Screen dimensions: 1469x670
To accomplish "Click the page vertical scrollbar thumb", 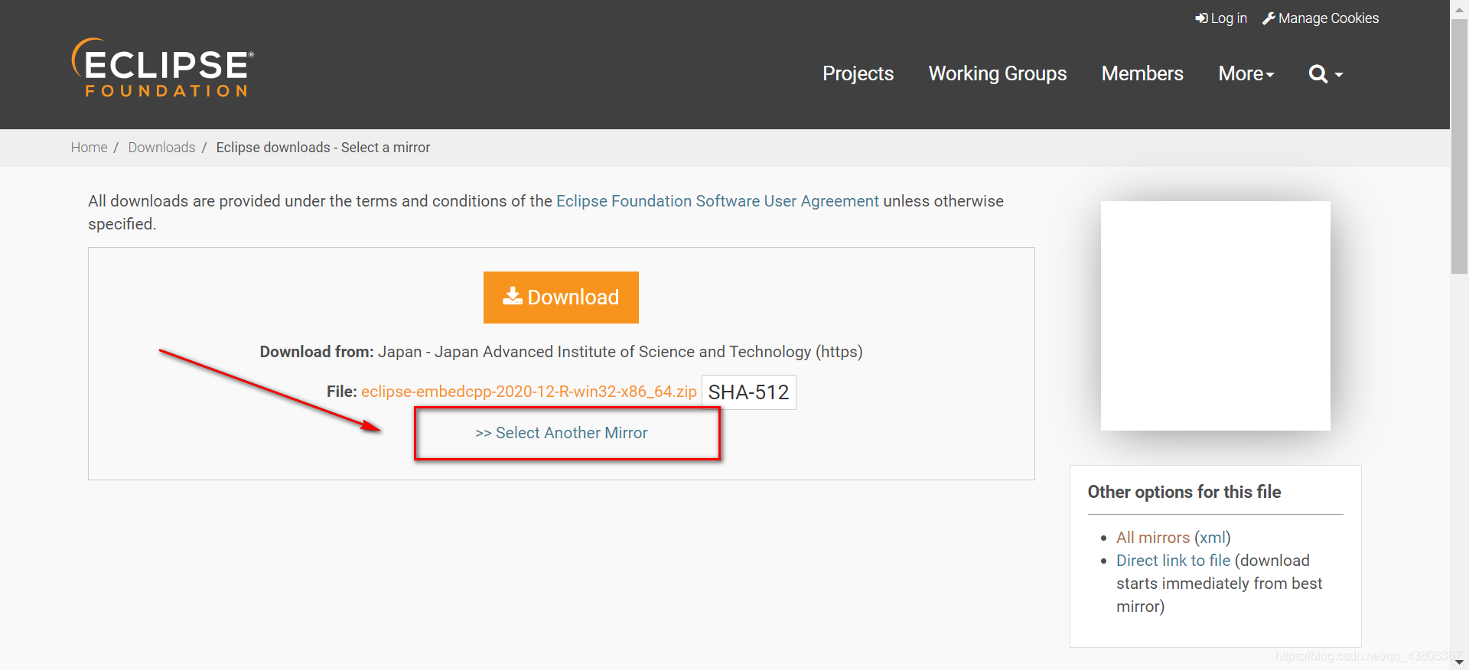I will (1459, 145).
